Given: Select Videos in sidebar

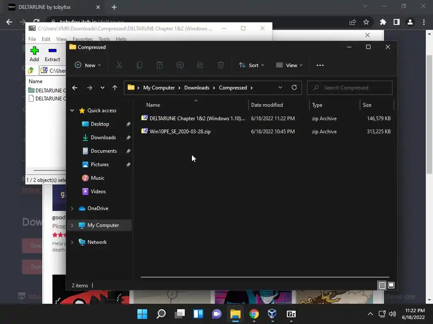Looking at the screenshot, I should (x=98, y=192).
